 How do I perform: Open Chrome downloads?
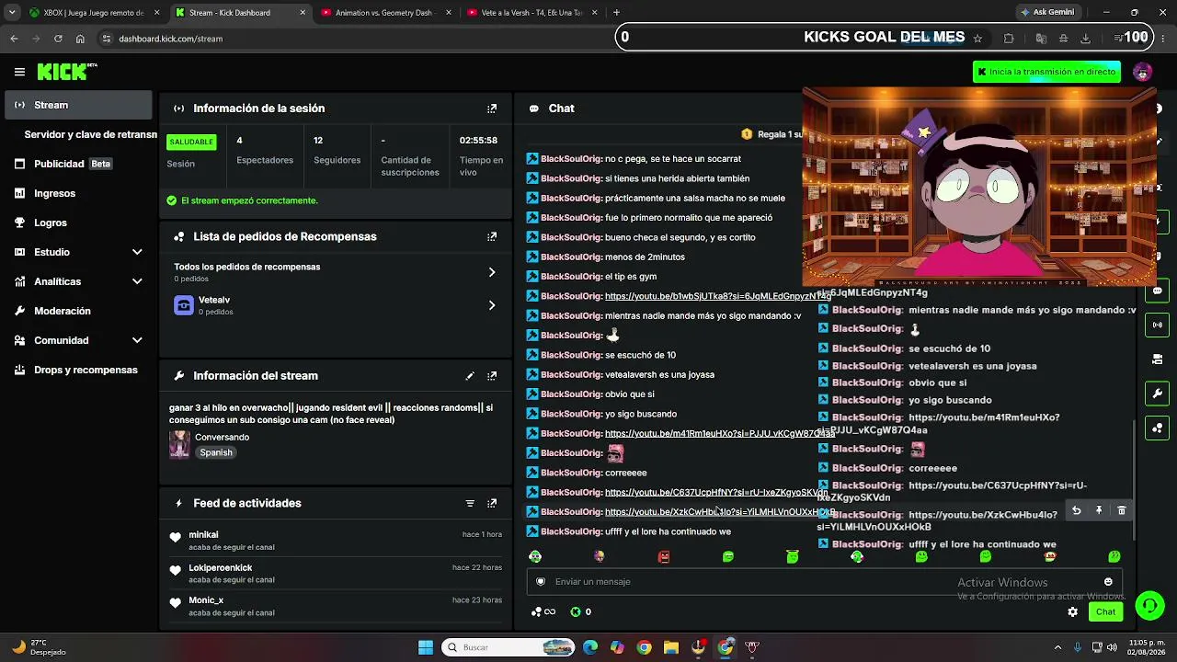pos(1085,39)
